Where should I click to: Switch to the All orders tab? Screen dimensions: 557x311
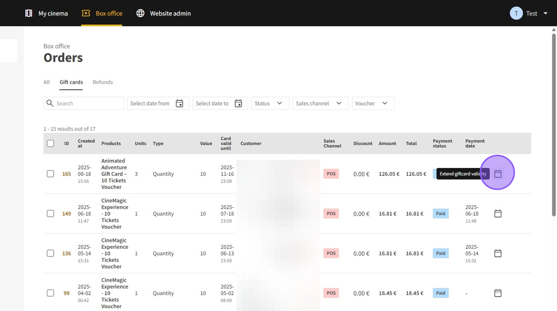click(47, 82)
